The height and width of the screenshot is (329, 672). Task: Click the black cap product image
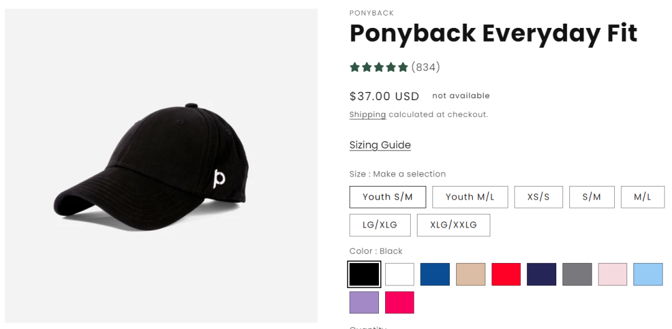[161, 165]
